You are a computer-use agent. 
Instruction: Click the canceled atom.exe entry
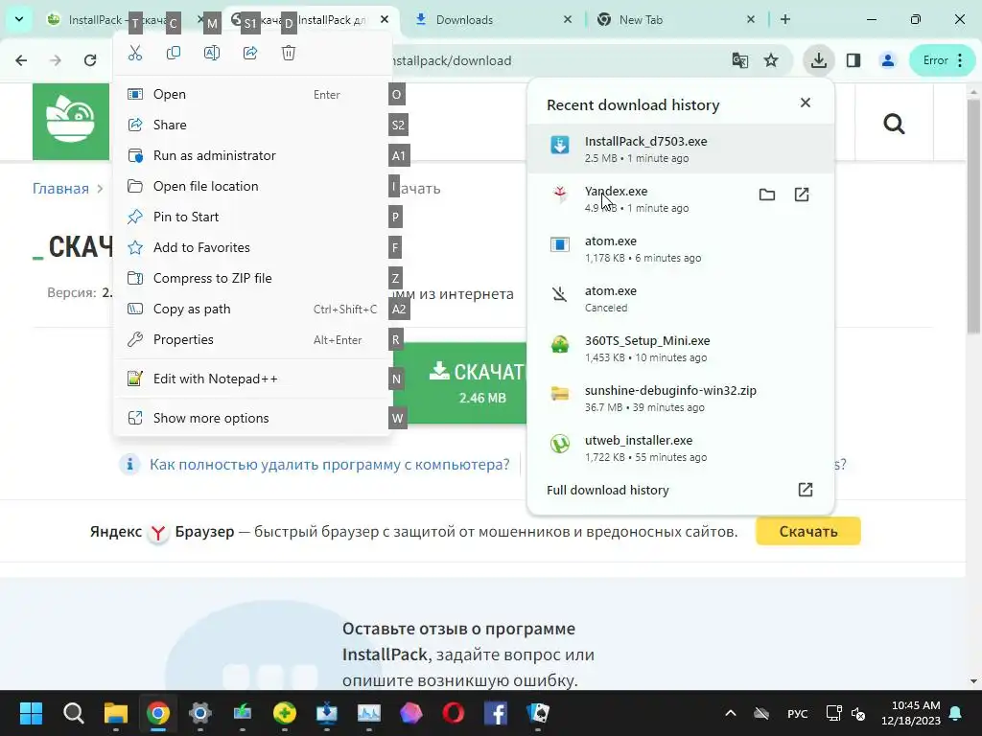681,299
